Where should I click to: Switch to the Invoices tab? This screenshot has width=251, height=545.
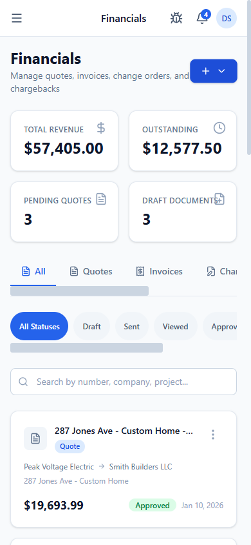click(159, 271)
